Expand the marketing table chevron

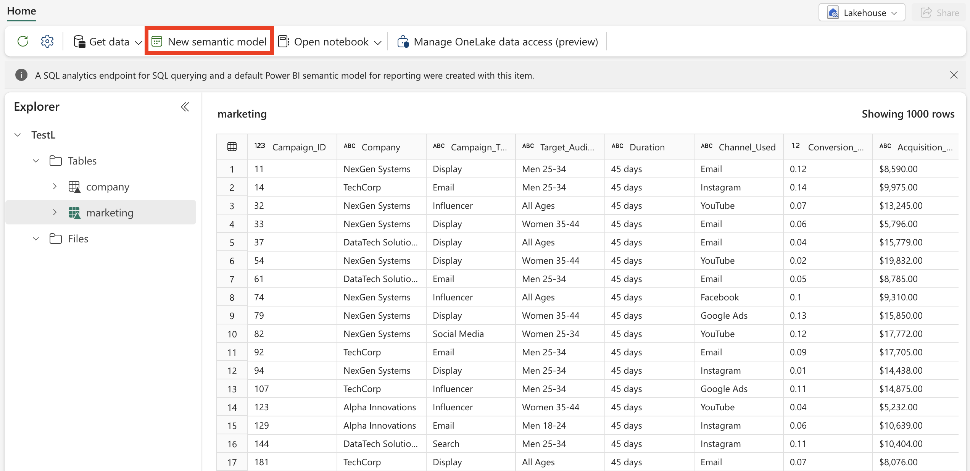pyautogui.click(x=55, y=212)
